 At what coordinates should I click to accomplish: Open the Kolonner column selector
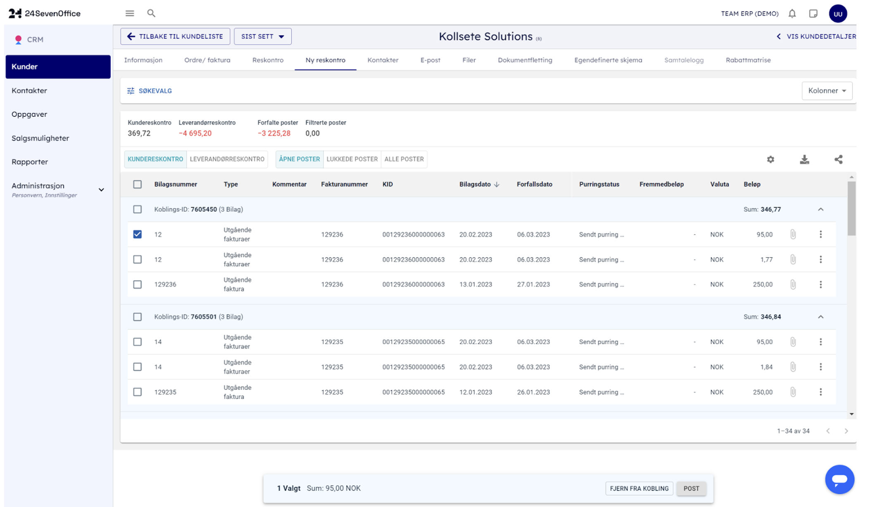click(x=827, y=91)
